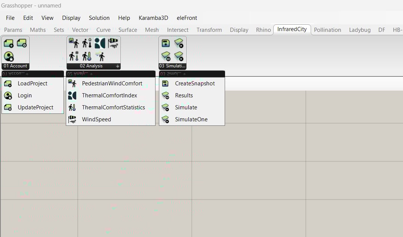Switch to the Surface tab
This screenshot has height=237, width=403.
(128, 30)
